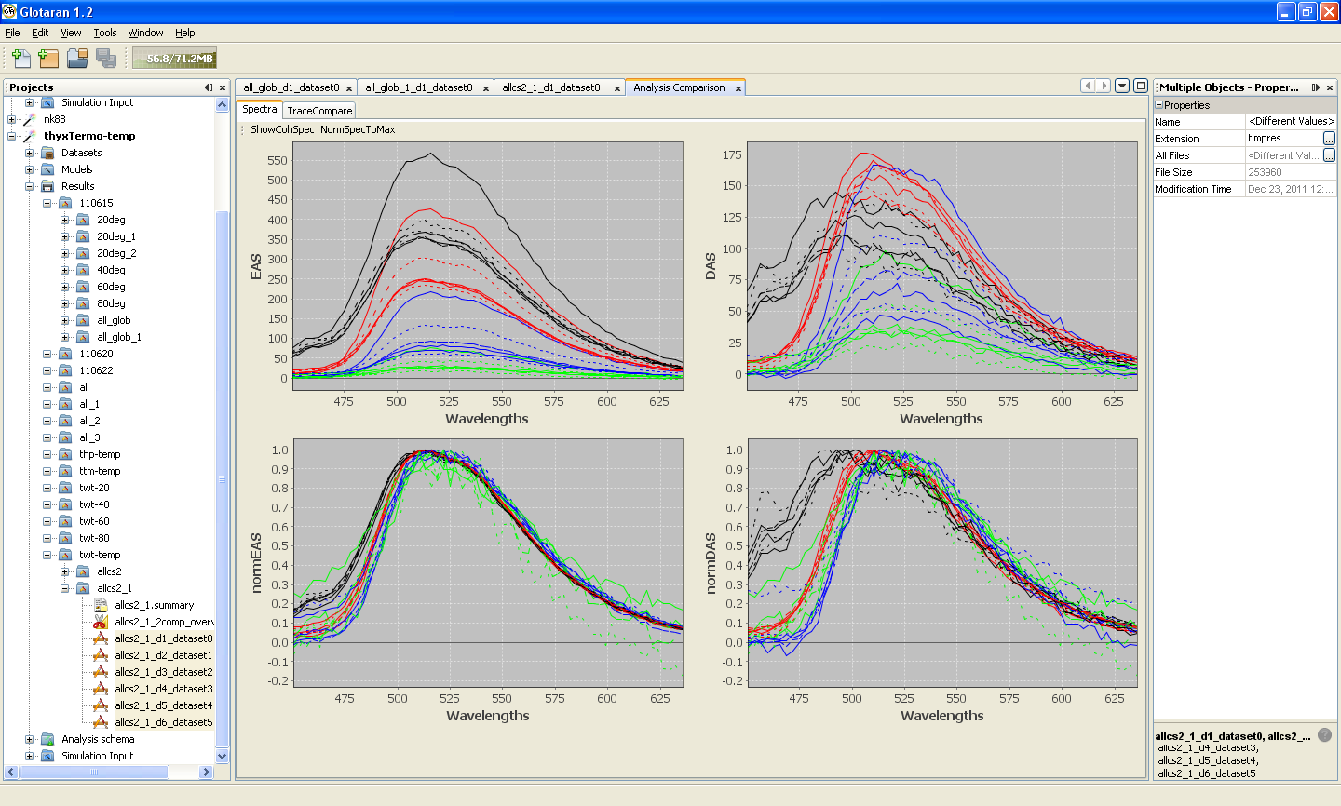Viewport: 1341px width, 806px height.
Task: Collapse the twt-temp results folder
Action: (47, 555)
